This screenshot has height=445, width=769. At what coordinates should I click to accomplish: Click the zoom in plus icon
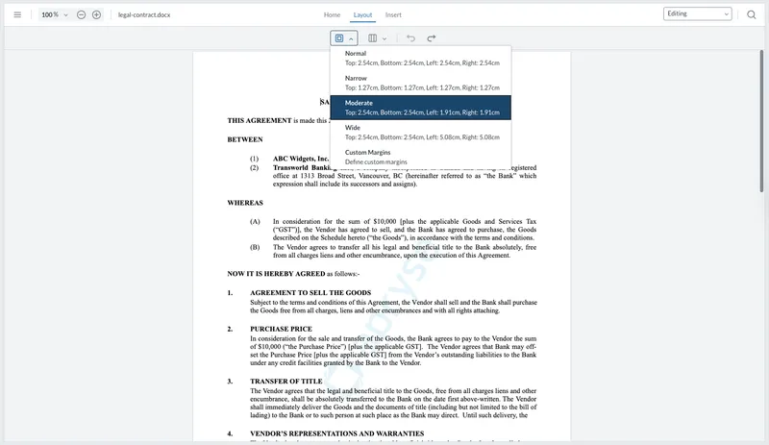97,14
